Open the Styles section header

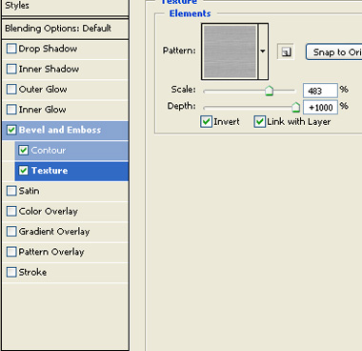pos(65,7)
